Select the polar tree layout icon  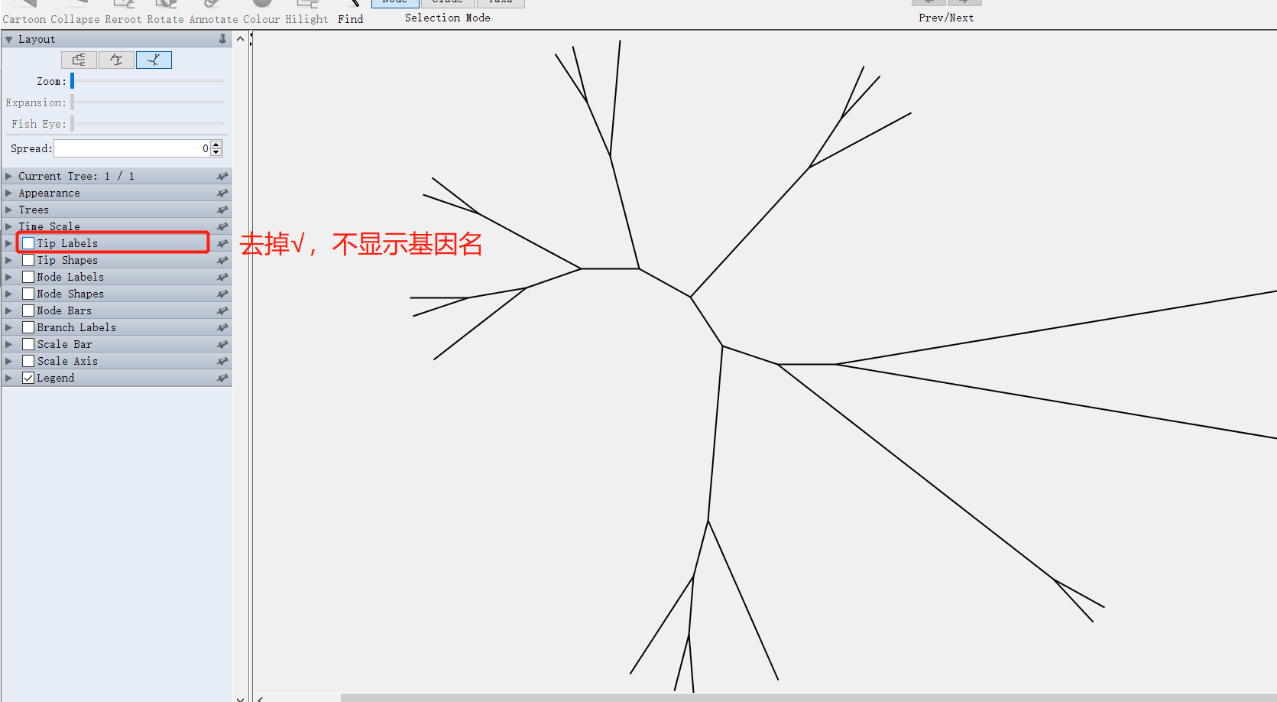(116, 60)
